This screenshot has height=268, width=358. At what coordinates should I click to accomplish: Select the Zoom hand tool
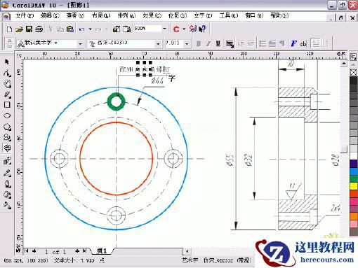coord(7,84)
